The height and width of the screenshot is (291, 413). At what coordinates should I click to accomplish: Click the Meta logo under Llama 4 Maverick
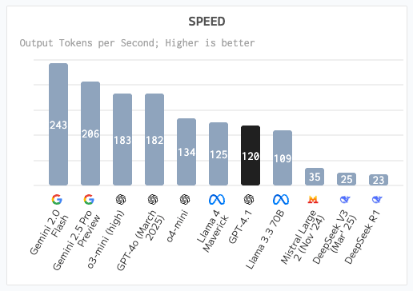[217, 199]
